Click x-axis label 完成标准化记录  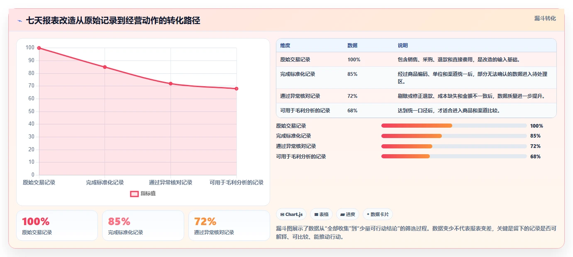pos(105,182)
